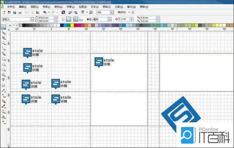Expand the undo history dropdown arrow
The width and height of the screenshot is (234, 148).
click(x=49, y=12)
